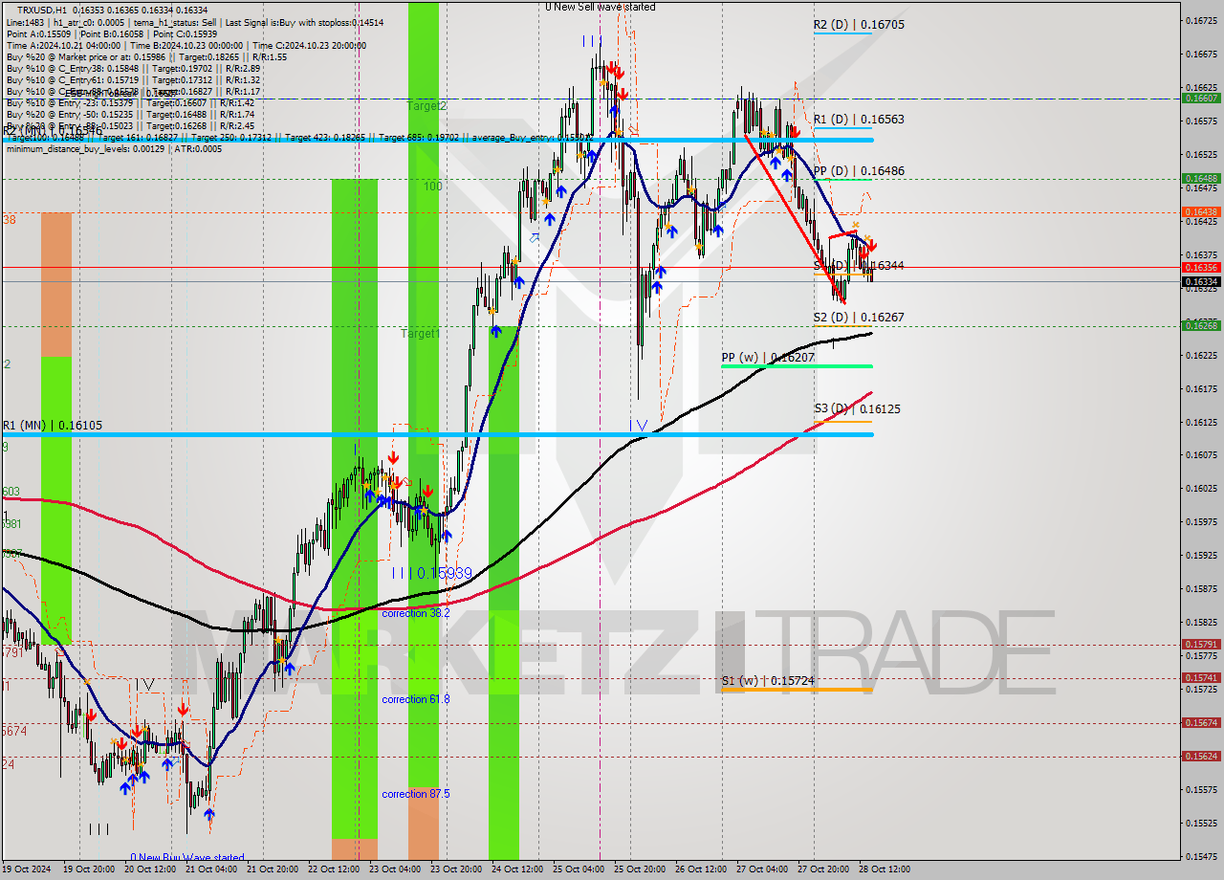1224x880 pixels.
Task: Click the green 0.16607 price tag
Action: click(x=1201, y=98)
